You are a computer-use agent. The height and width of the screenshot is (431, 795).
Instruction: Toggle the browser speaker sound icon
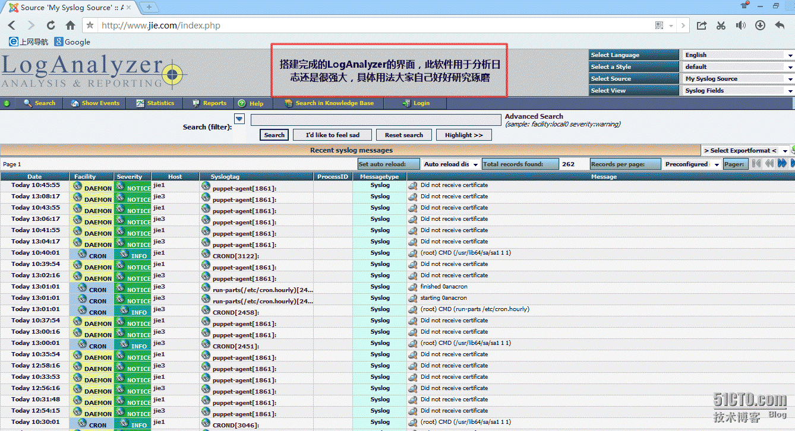(740, 26)
